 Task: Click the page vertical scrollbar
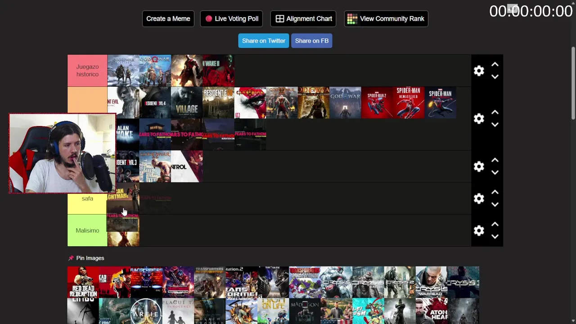tap(573, 83)
